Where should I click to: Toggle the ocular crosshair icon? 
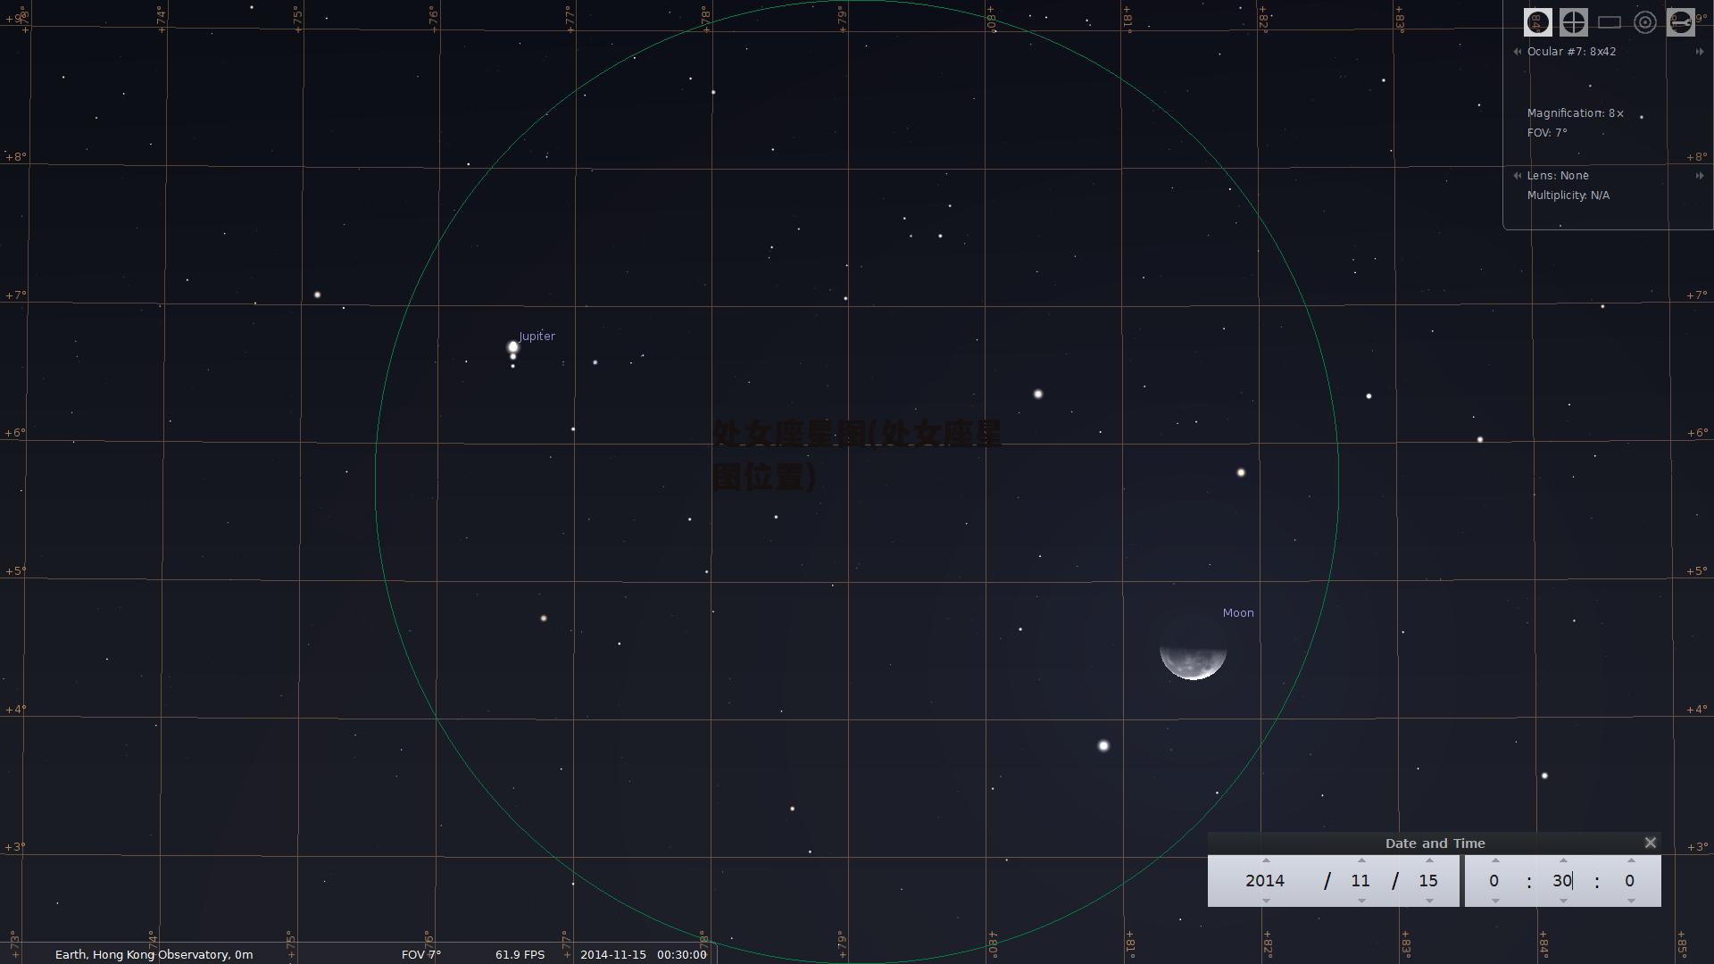coord(1573,22)
